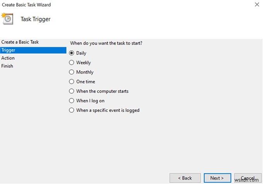Image resolution: width=263 pixels, height=184 pixels.
Task: Pick the One time option
Action: click(72, 82)
